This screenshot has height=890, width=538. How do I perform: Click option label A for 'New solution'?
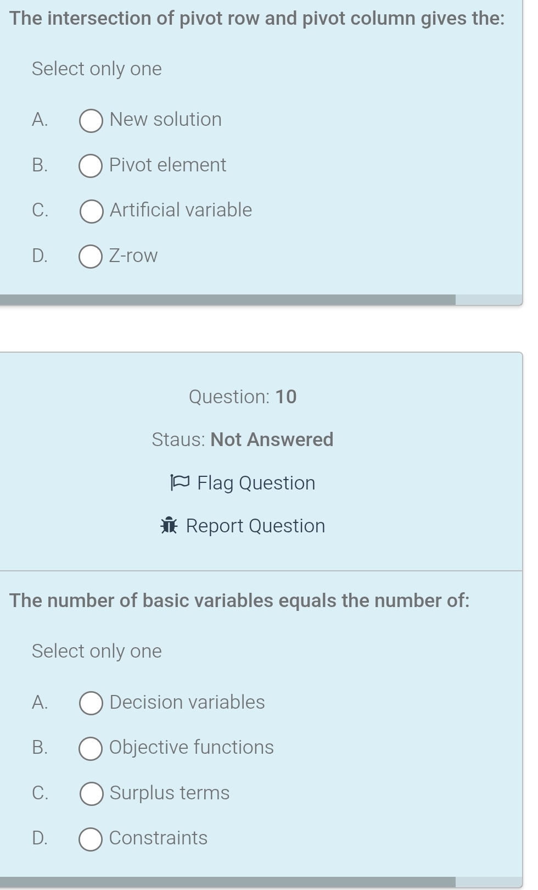(40, 120)
